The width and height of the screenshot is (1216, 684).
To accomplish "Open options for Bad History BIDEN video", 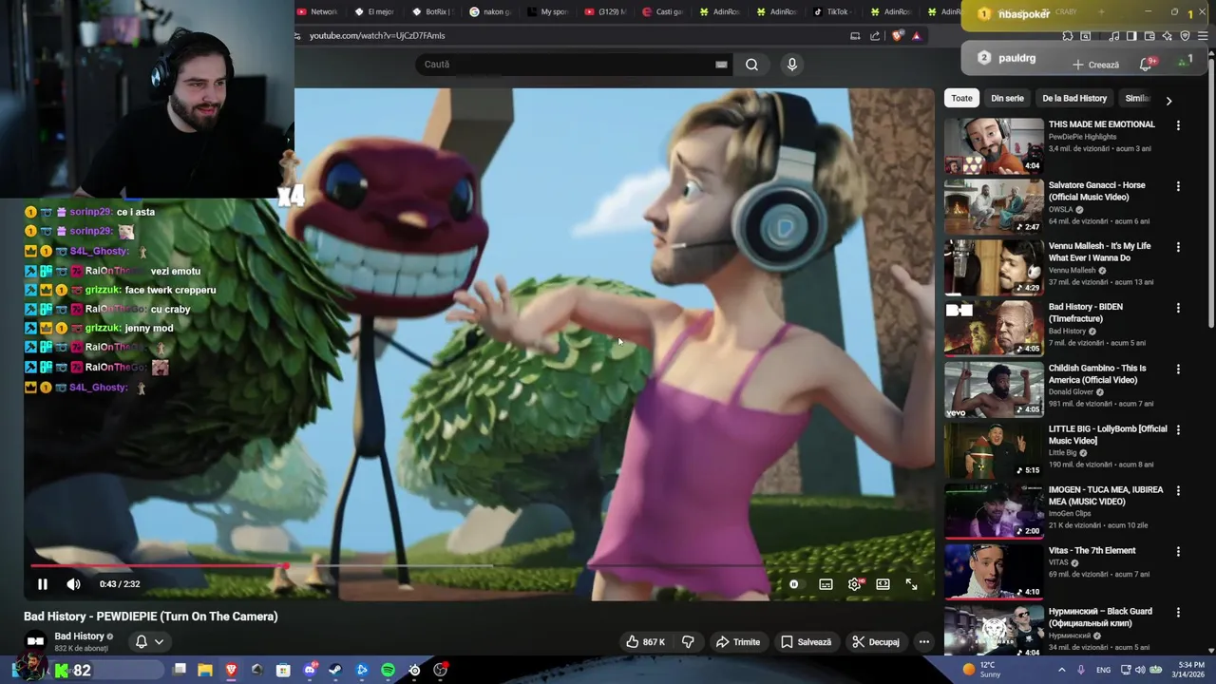I will pos(1178,308).
